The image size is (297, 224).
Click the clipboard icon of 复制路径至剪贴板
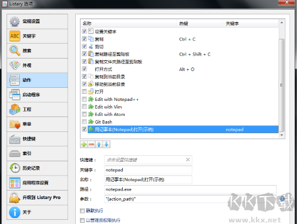[91, 54]
